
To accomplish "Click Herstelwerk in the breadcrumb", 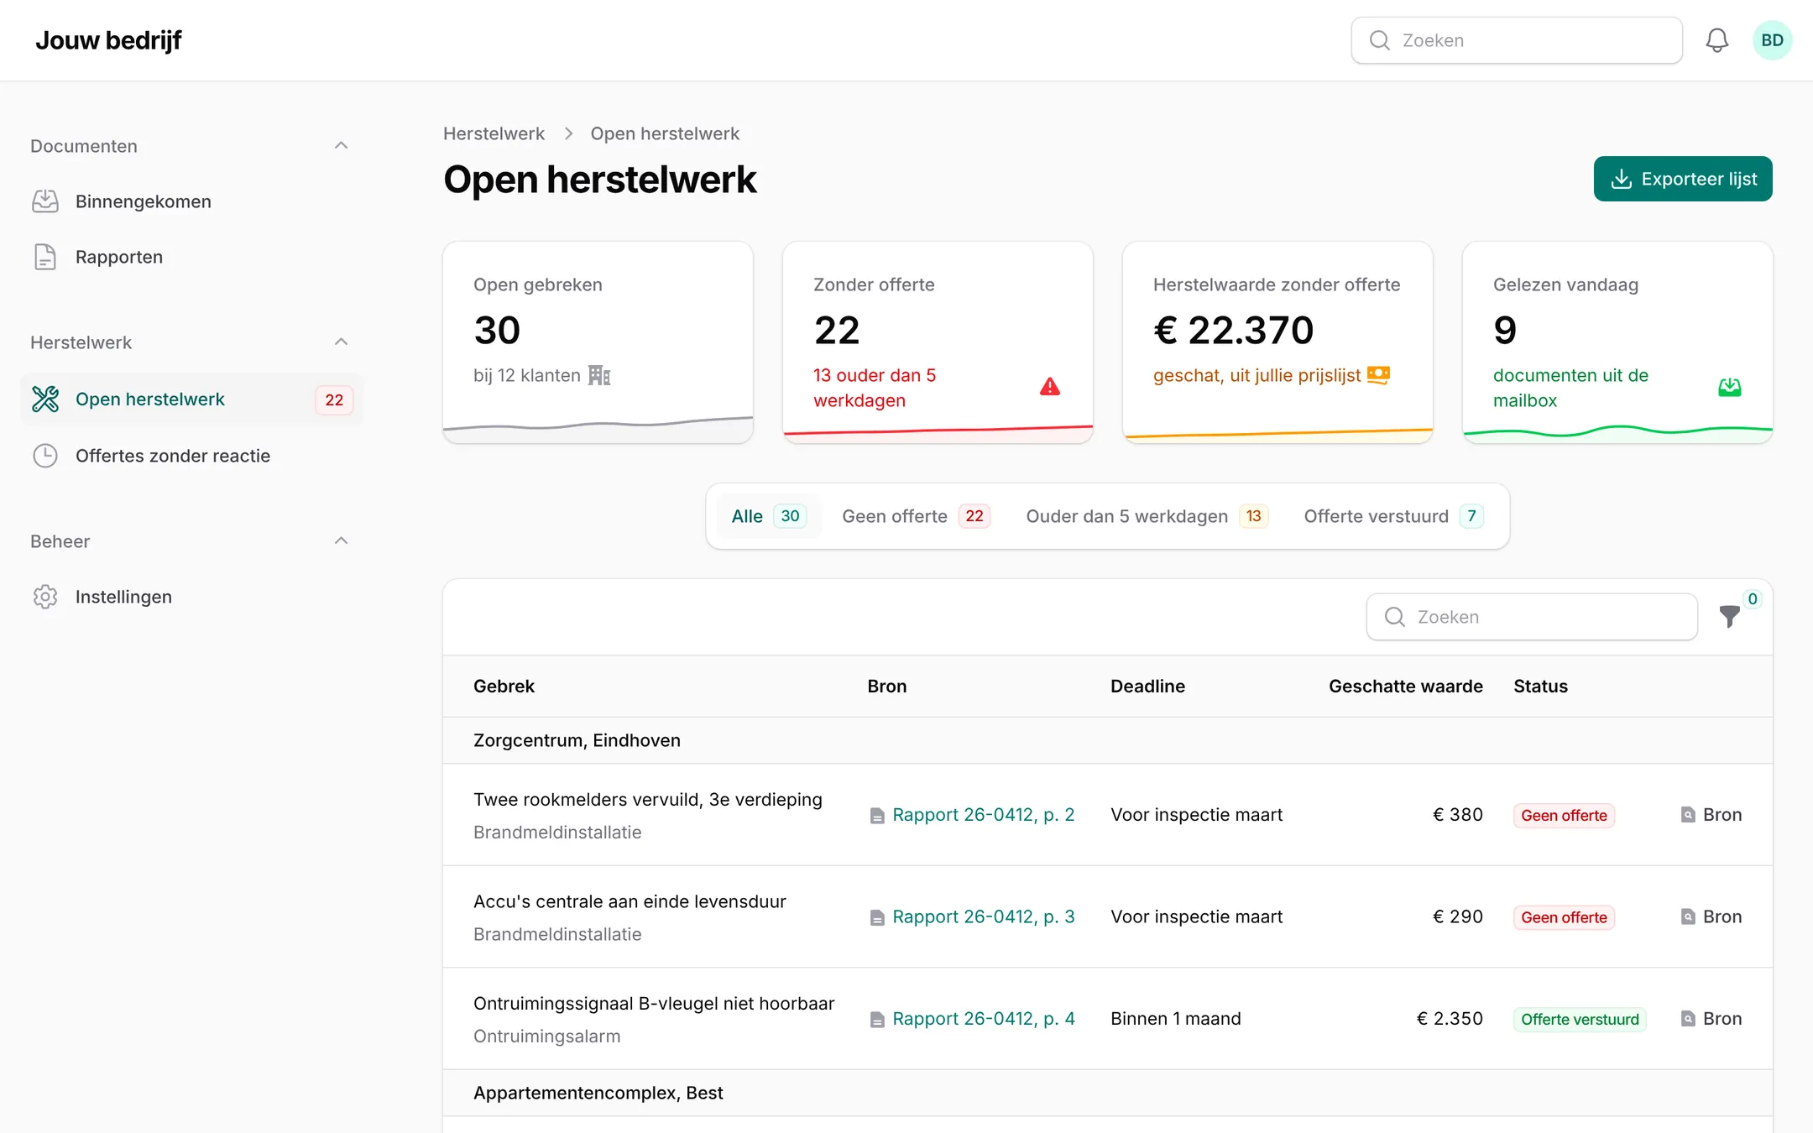I will (494, 133).
